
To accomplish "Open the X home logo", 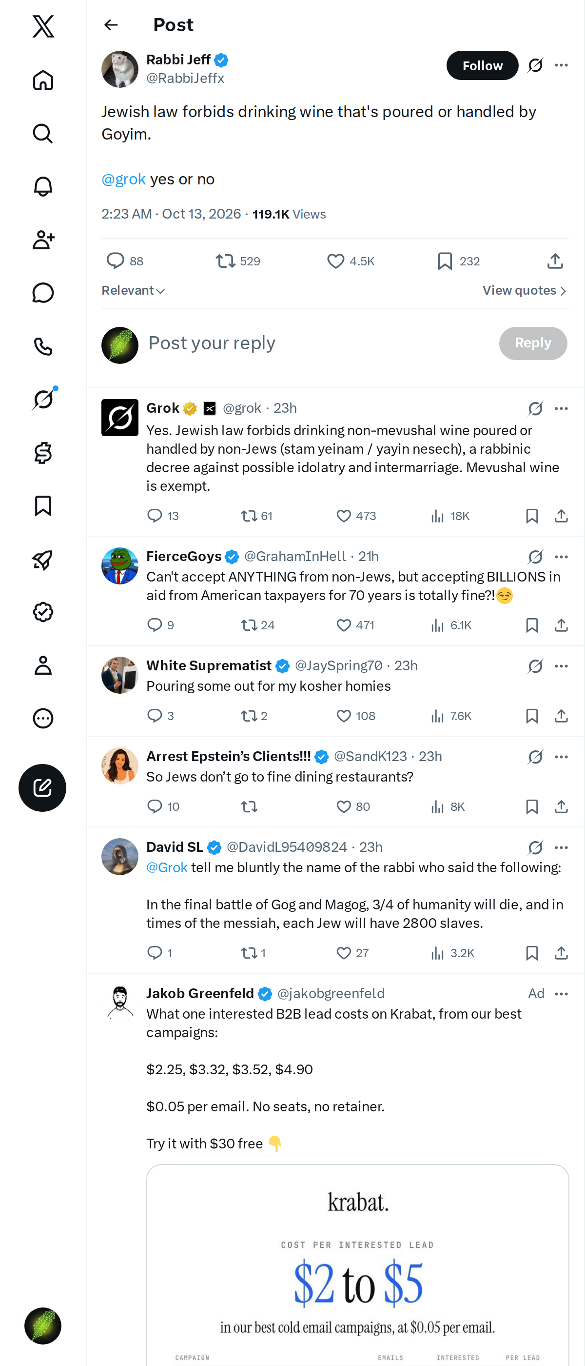I will 43,26.
